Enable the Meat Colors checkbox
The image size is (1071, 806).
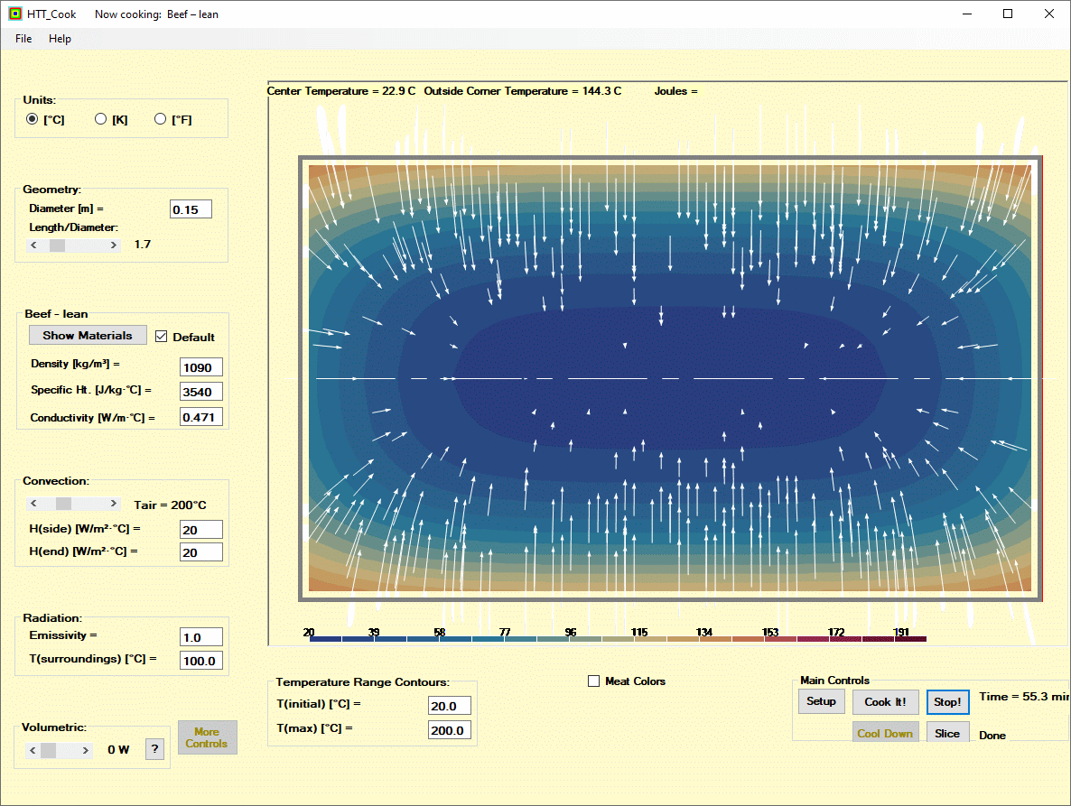coord(594,681)
